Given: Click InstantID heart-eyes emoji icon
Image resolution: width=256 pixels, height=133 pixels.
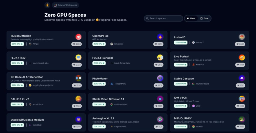Looking at the screenshot, I should pos(242,37).
